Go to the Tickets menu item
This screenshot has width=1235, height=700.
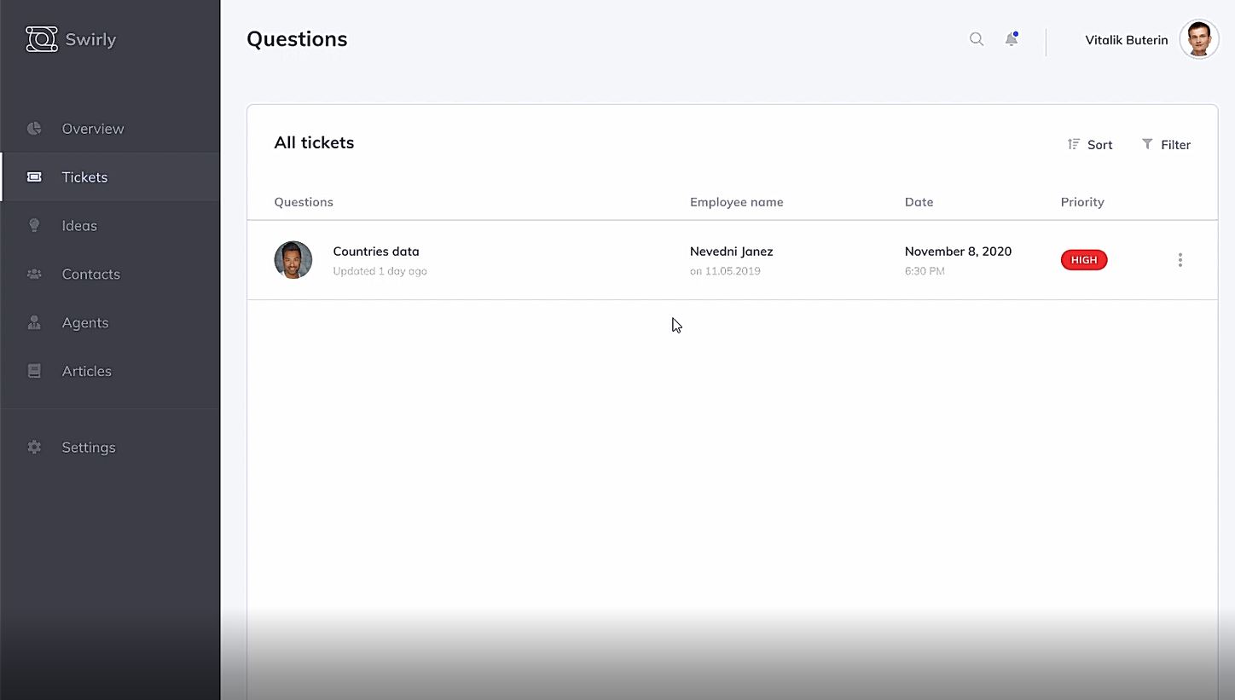tap(84, 177)
